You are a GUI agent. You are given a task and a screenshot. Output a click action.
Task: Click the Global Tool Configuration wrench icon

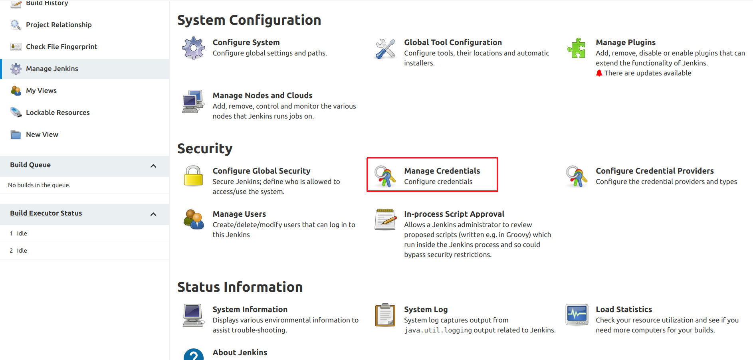click(x=385, y=48)
